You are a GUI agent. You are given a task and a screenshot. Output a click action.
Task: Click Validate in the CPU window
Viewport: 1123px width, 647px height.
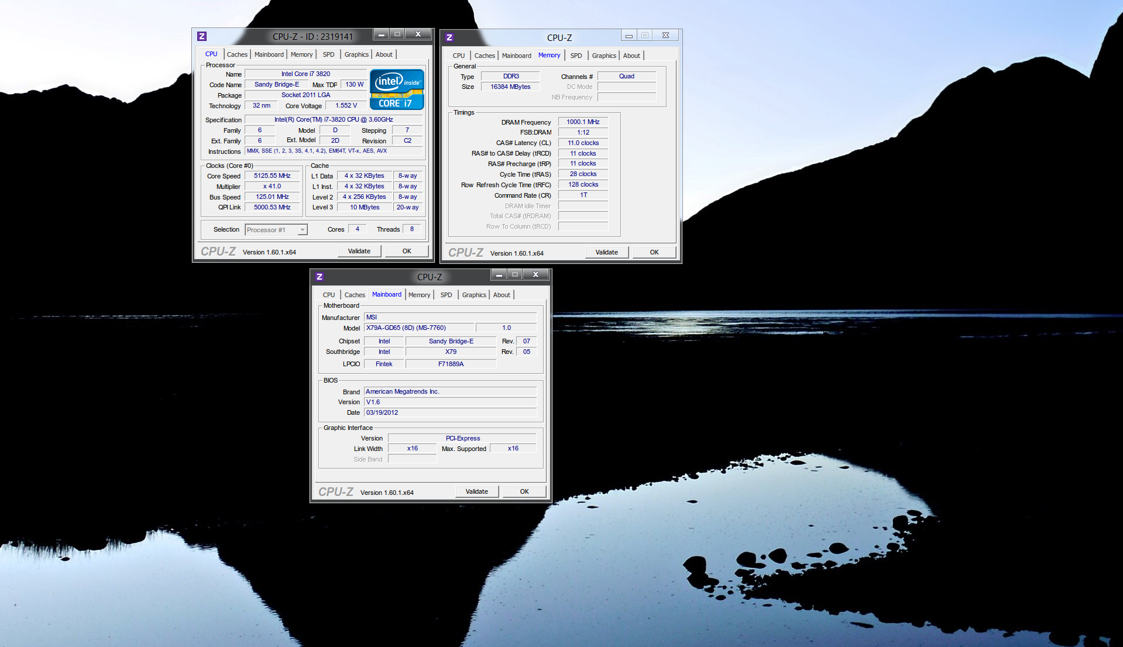coord(359,251)
